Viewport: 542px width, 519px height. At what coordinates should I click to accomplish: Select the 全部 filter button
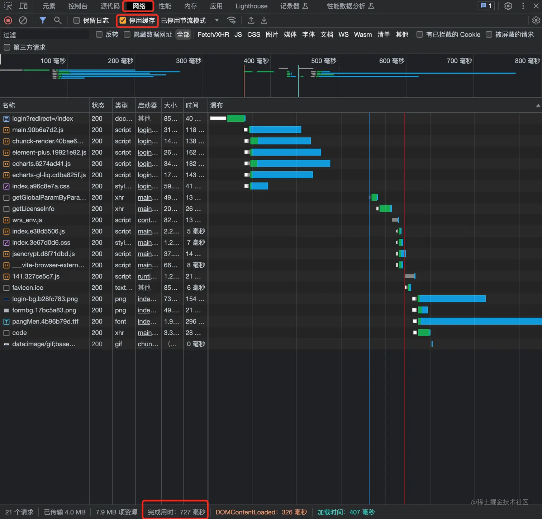tap(183, 34)
